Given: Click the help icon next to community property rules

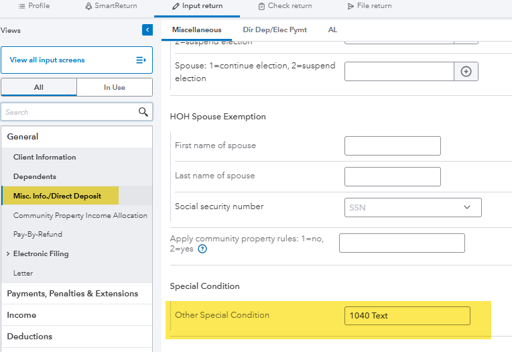Looking at the screenshot, I should pos(202,249).
